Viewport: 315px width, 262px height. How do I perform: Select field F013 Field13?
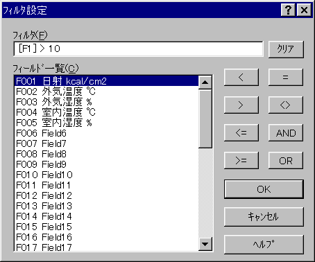(x=106, y=206)
